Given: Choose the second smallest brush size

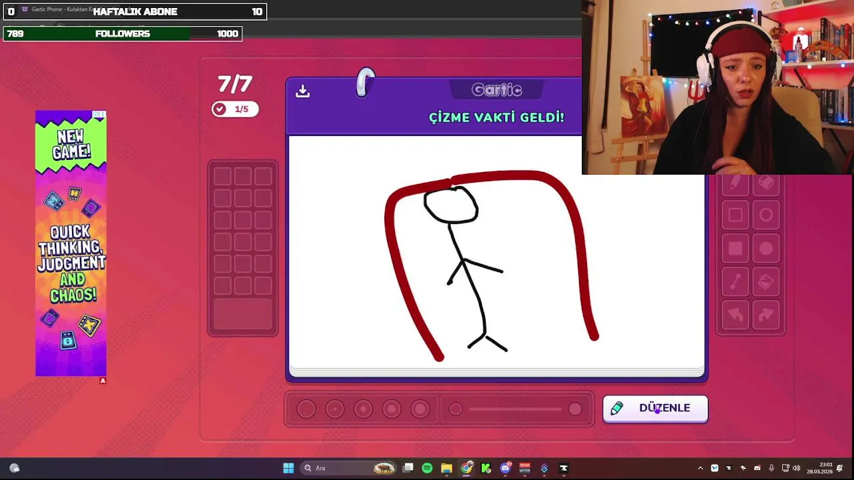Looking at the screenshot, I should [x=335, y=409].
